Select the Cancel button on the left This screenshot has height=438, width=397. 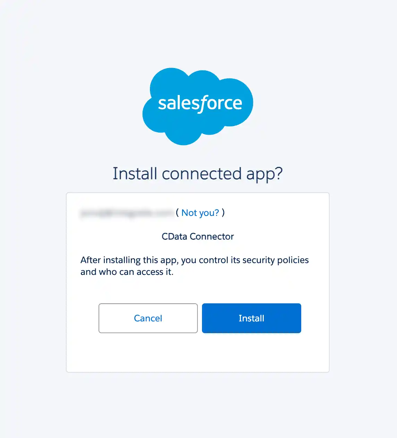click(x=148, y=318)
